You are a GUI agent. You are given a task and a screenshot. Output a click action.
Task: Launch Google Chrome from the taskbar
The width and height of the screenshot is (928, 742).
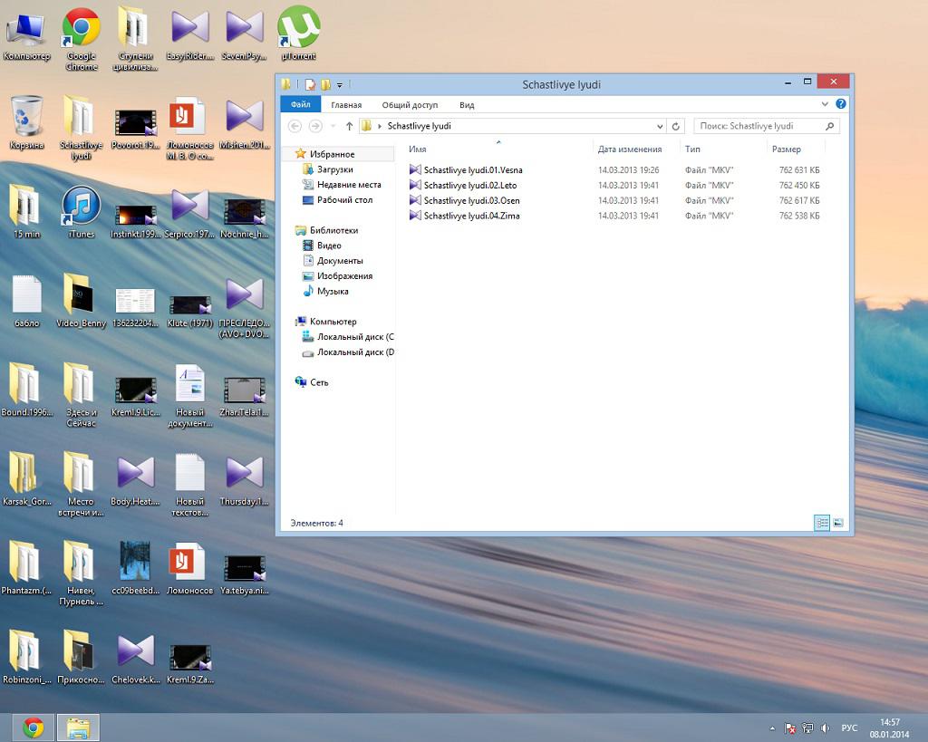[x=34, y=728]
